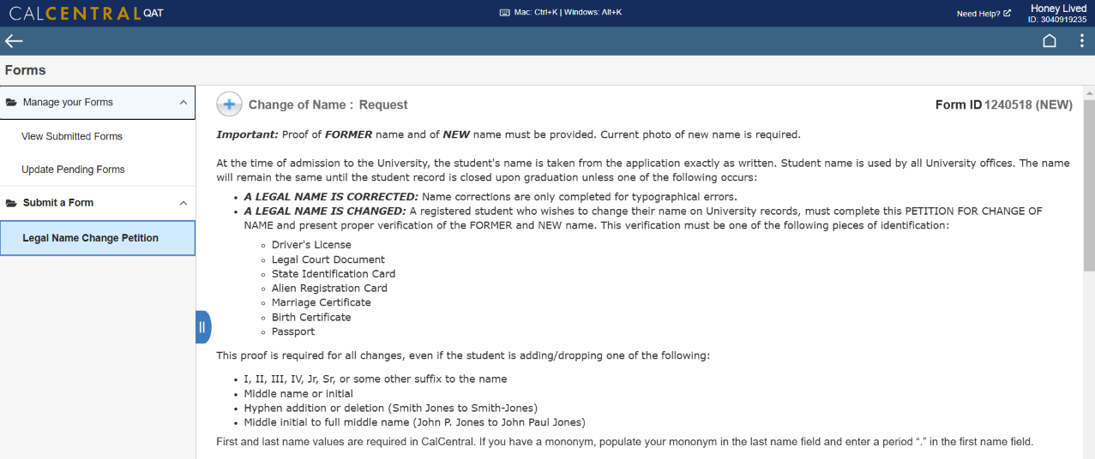Hide the left navigation panel with the handle
Viewport: 1095px width, 459px height.
(202, 326)
